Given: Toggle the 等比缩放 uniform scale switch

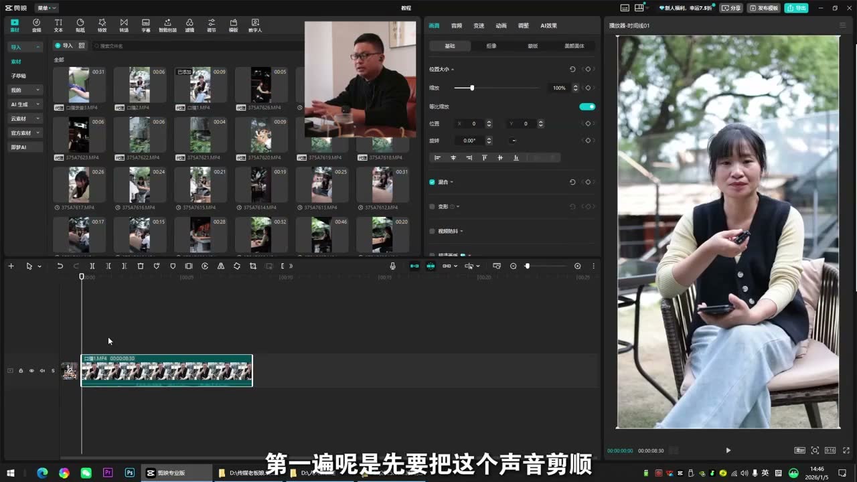Looking at the screenshot, I should pyautogui.click(x=587, y=106).
